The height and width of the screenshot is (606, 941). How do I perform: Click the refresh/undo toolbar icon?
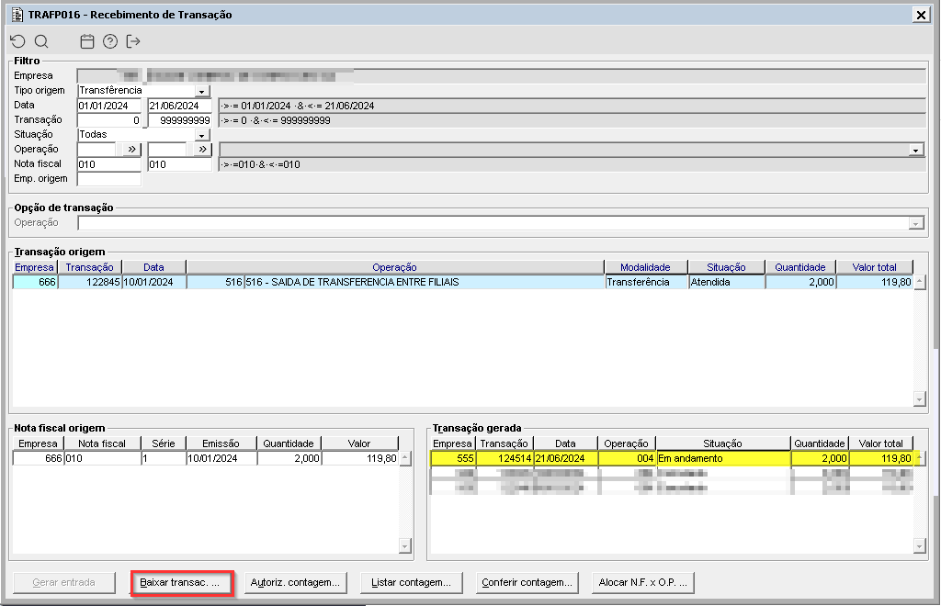point(18,41)
